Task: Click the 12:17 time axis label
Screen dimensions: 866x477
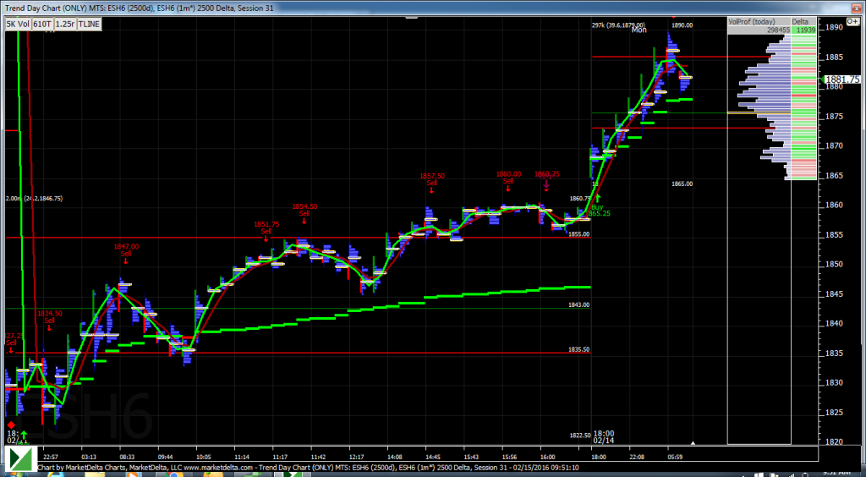Action: (356, 457)
